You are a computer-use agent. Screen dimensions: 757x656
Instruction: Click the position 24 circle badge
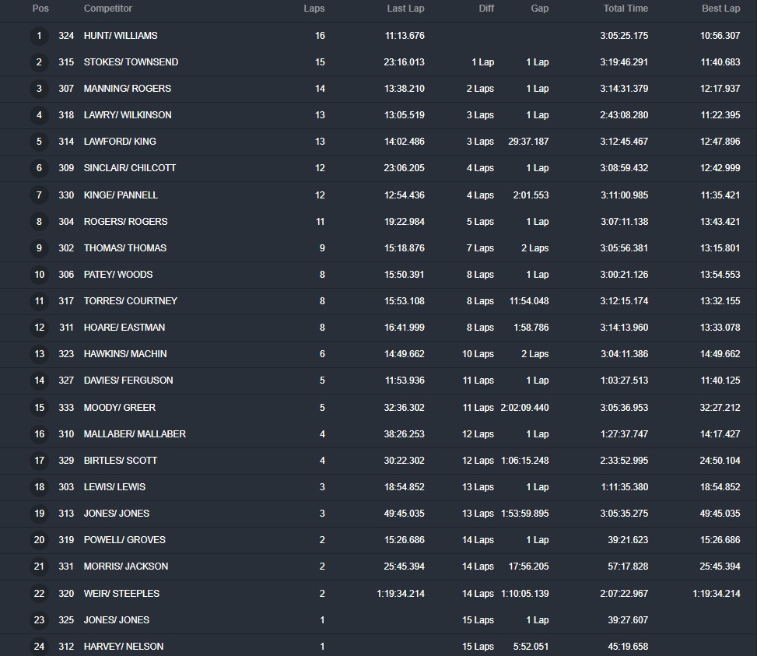[x=40, y=646]
